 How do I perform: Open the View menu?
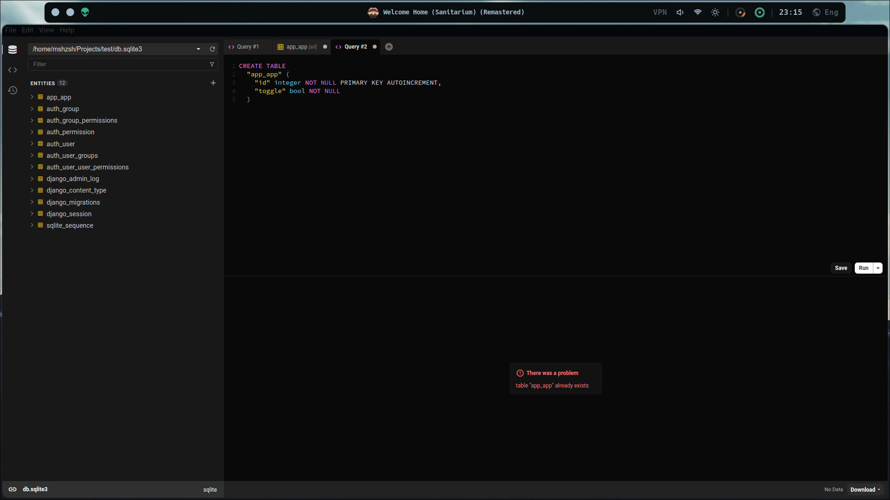[46, 30]
